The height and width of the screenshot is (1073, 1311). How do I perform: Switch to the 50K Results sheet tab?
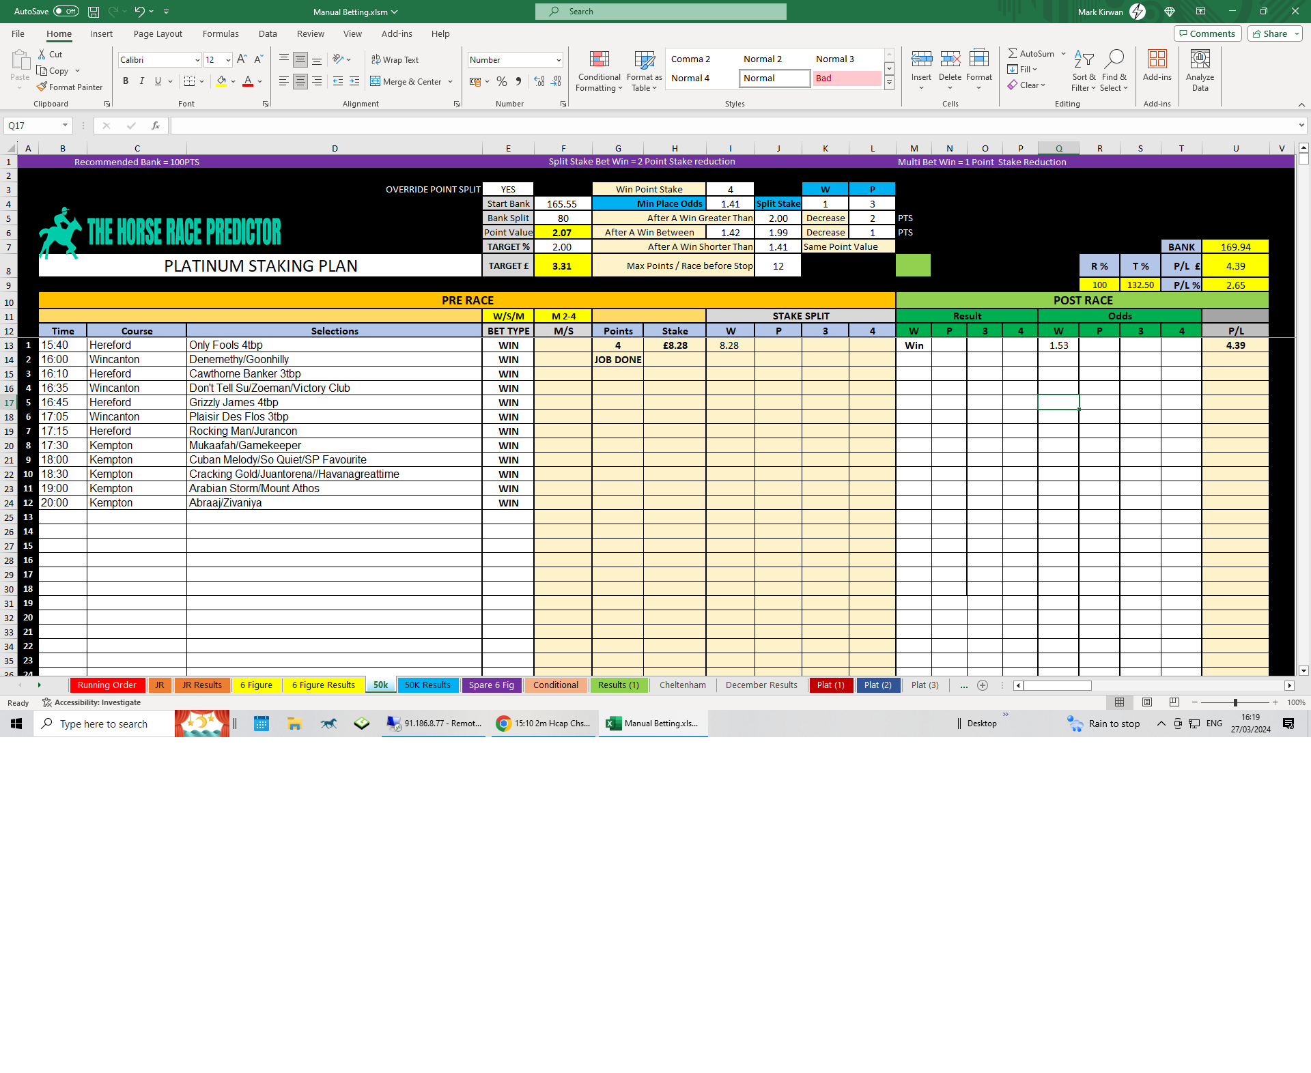pyautogui.click(x=427, y=685)
